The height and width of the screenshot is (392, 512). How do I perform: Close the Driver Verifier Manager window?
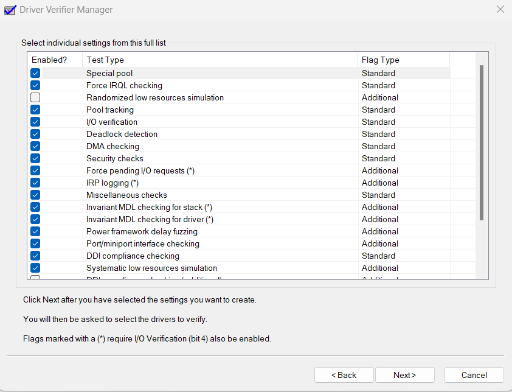point(500,10)
